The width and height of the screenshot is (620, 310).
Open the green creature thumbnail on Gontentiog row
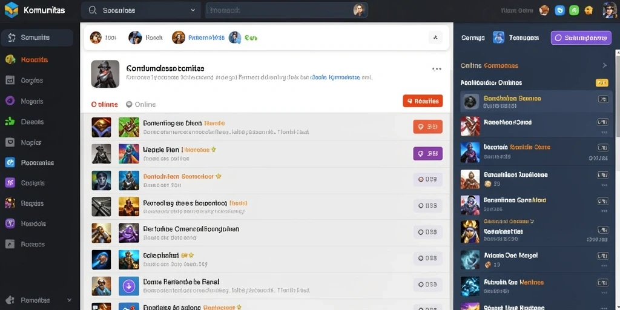129,127
